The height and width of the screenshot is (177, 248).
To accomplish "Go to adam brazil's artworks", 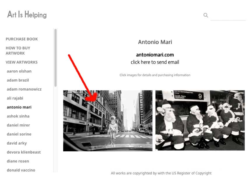I will pos(18,80).
